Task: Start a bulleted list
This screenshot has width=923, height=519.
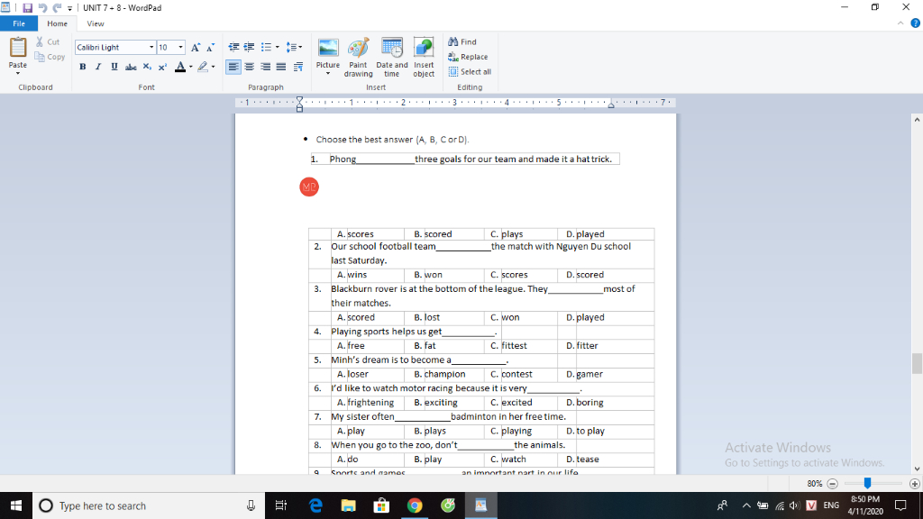Action: pos(266,47)
